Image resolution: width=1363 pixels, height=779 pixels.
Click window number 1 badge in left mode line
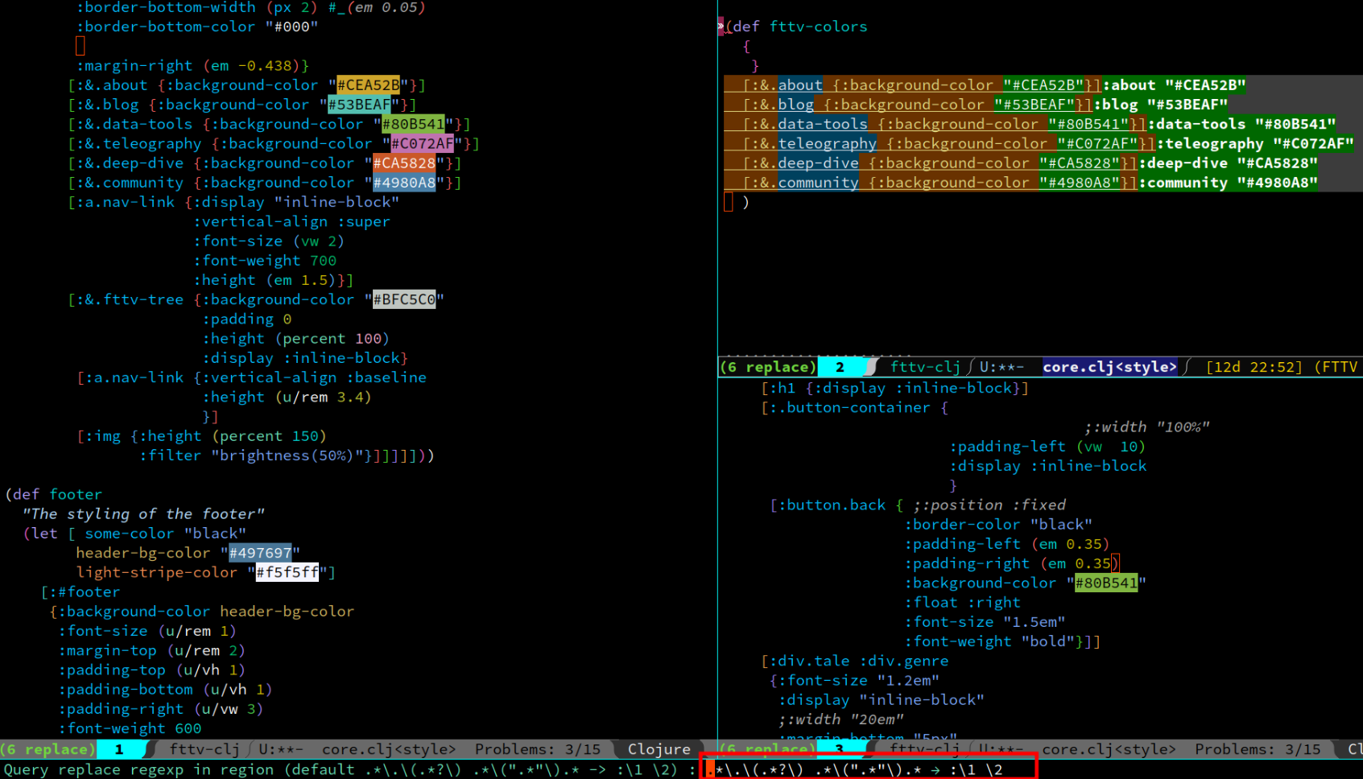pyautogui.click(x=119, y=749)
